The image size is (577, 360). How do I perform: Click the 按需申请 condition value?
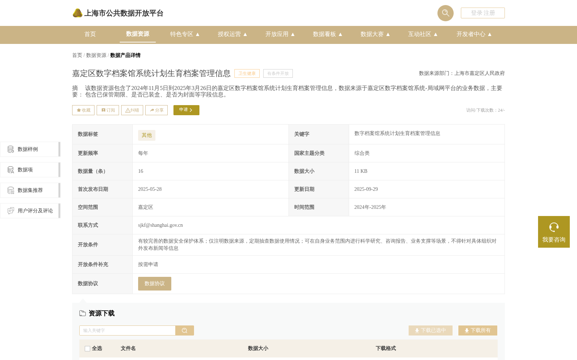[148, 265]
